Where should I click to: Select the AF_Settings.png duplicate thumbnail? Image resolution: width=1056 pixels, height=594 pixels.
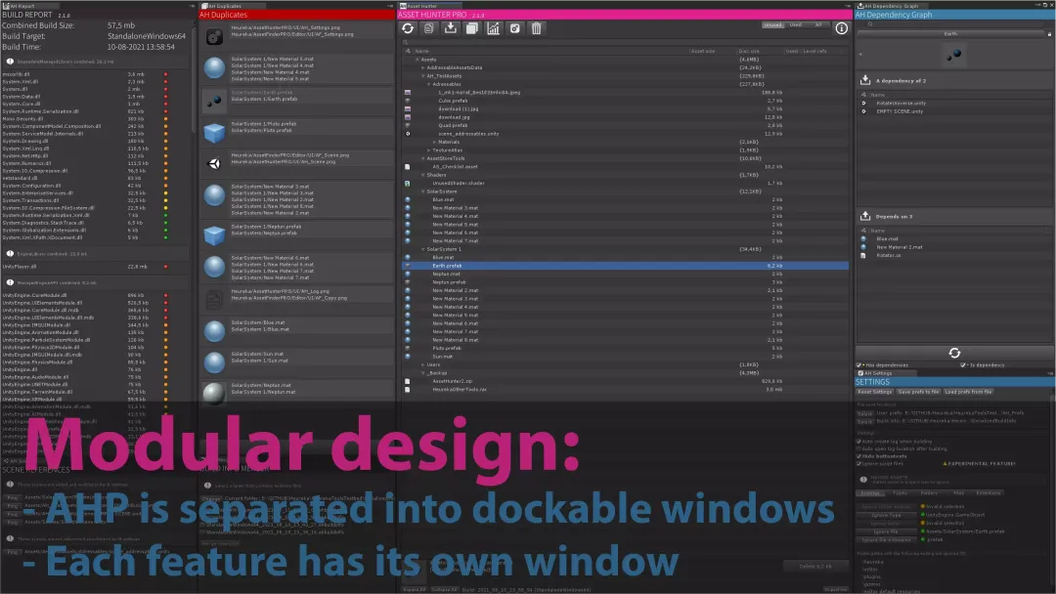tap(214, 38)
